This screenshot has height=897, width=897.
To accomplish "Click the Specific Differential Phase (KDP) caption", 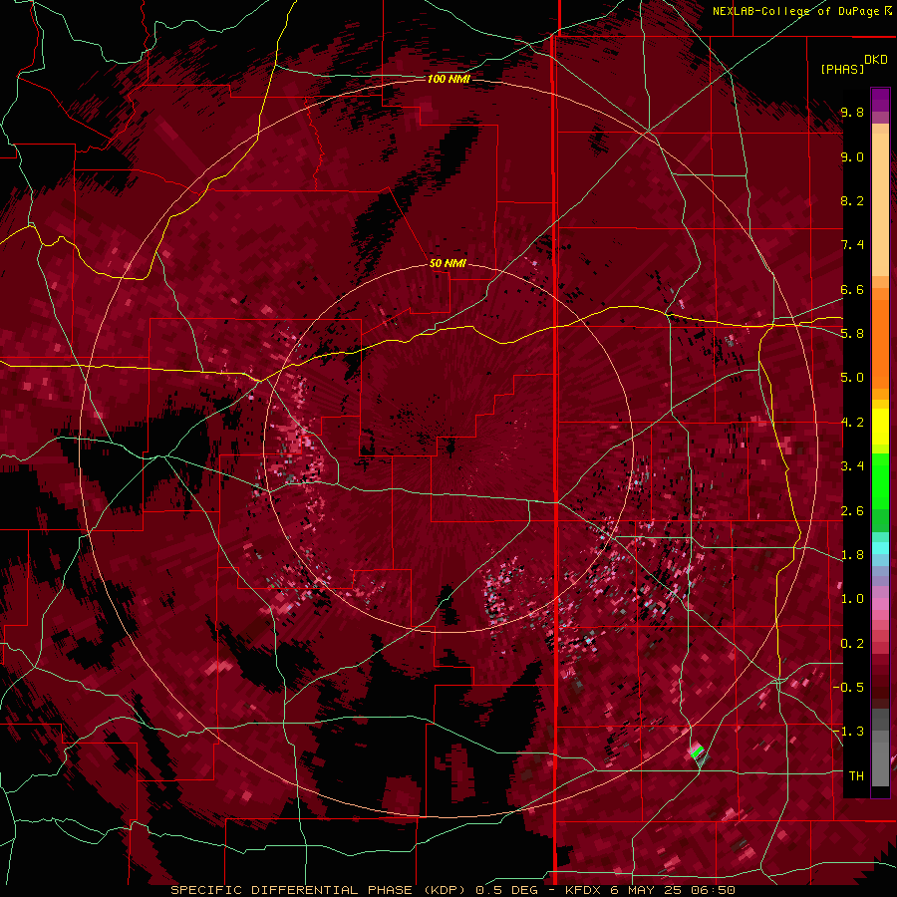I will coord(320,890).
